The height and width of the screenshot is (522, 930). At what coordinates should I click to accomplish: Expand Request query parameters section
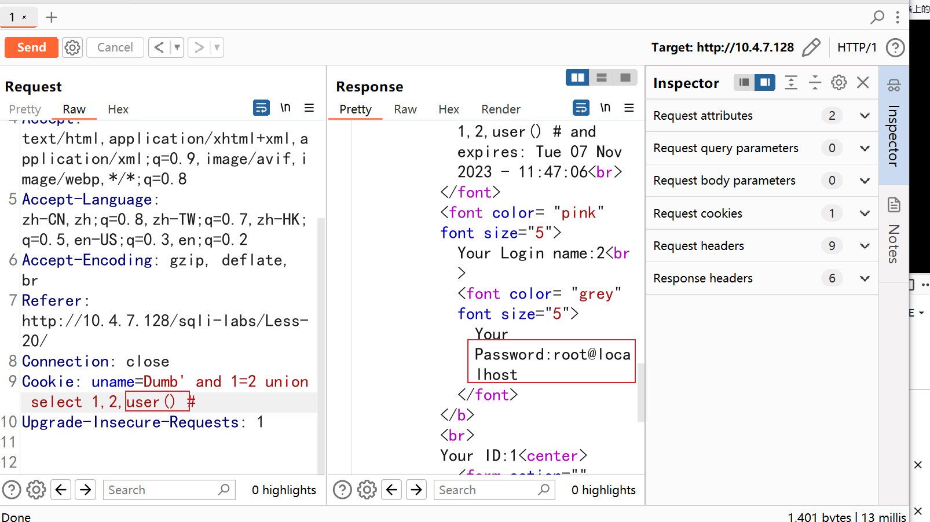(x=762, y=148)
